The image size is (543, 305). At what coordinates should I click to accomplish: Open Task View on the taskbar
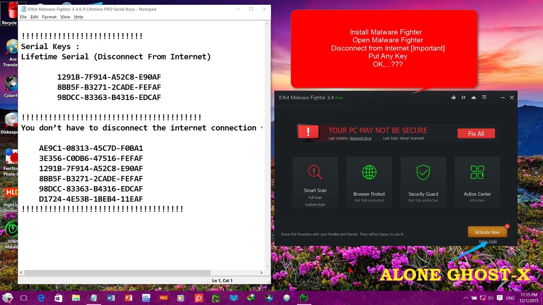click(24, 298)
